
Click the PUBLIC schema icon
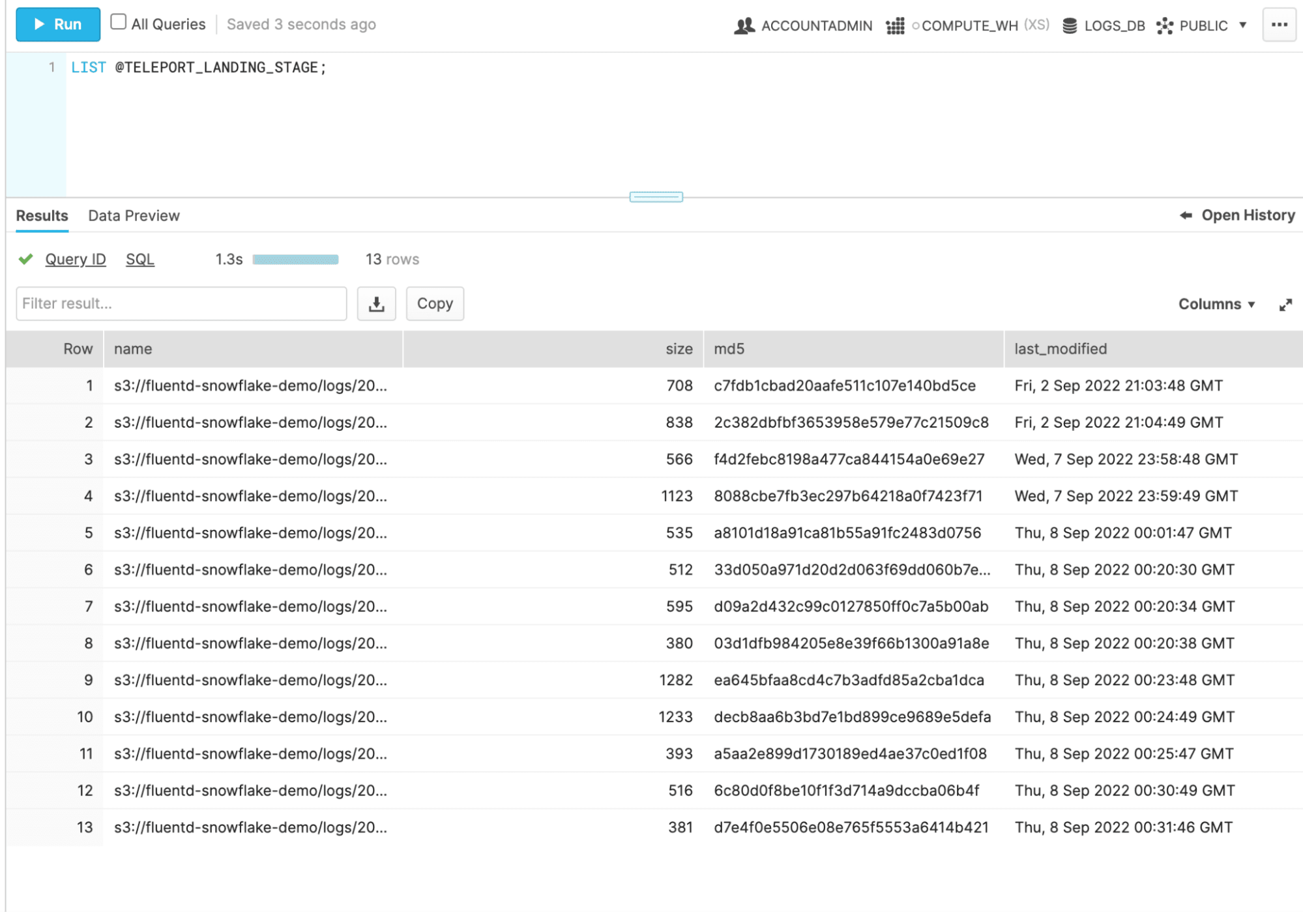coord(1164,26)
